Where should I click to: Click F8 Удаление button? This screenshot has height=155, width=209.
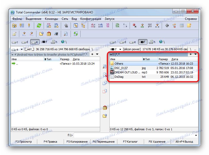coord(157,142)
